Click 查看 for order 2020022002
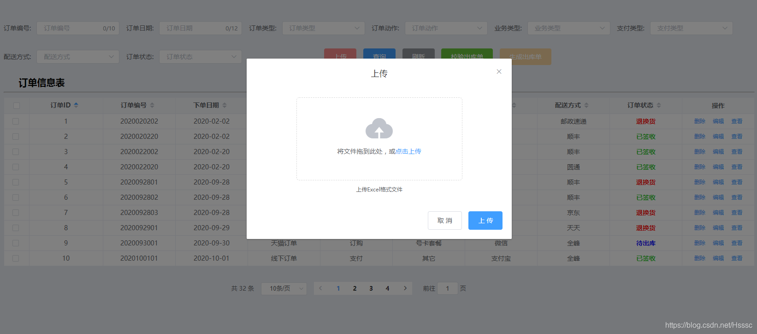757x334 pixels. 737,152
